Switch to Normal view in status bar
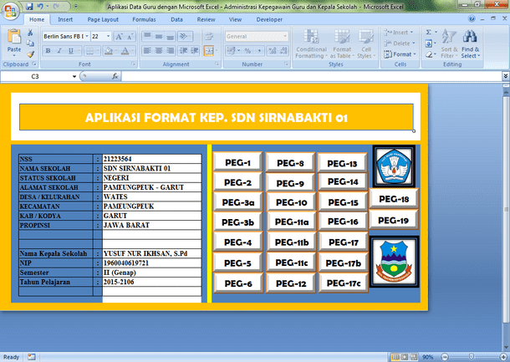The image size is (510, 362). pyautogui.click(x=395, y=357)
